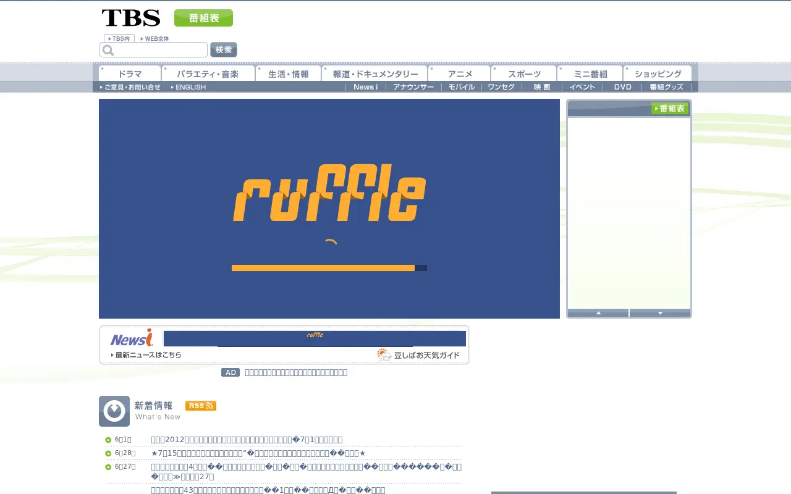Open the 生活・情報 navigation tab
Image resolution: width=791 pixels, height=494 pixels.
289,73
